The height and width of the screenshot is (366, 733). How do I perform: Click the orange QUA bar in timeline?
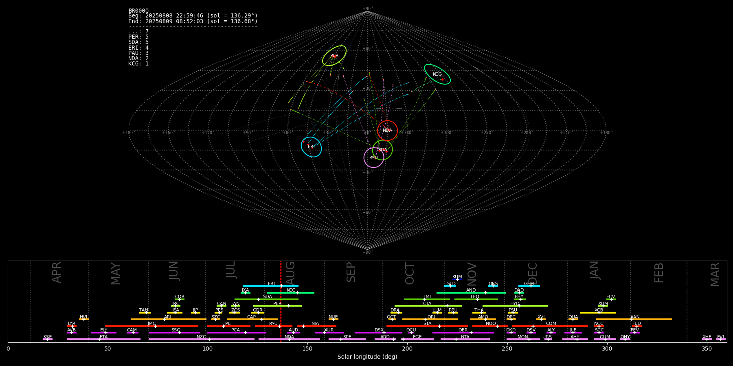[x=573, y=319]
